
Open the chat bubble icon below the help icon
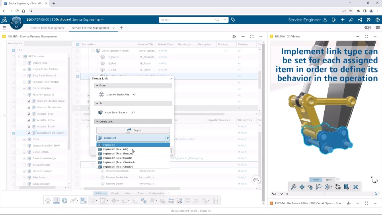tap(377, 28)
